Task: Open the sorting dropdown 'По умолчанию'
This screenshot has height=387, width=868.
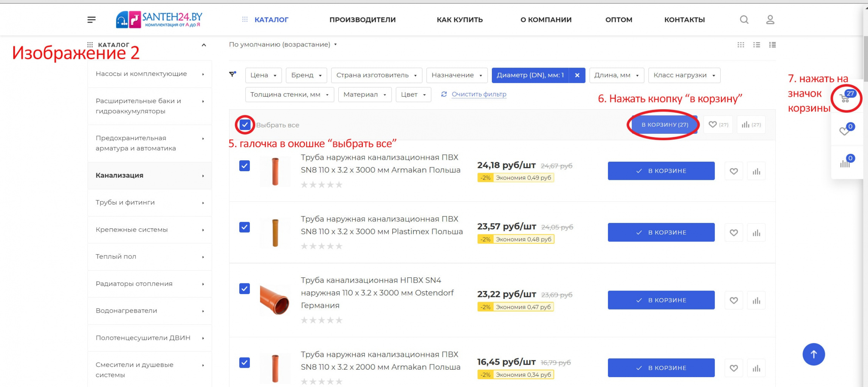Action: pos(282,45)
